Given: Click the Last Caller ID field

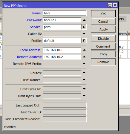Looking at the screenshot, I should pos(65,112).
